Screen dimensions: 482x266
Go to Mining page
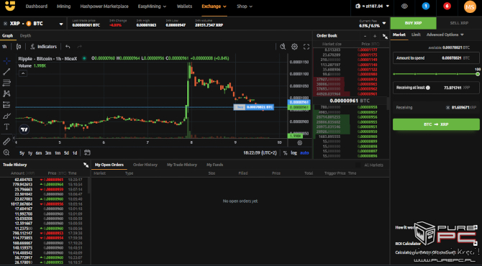tap(63, 6)
